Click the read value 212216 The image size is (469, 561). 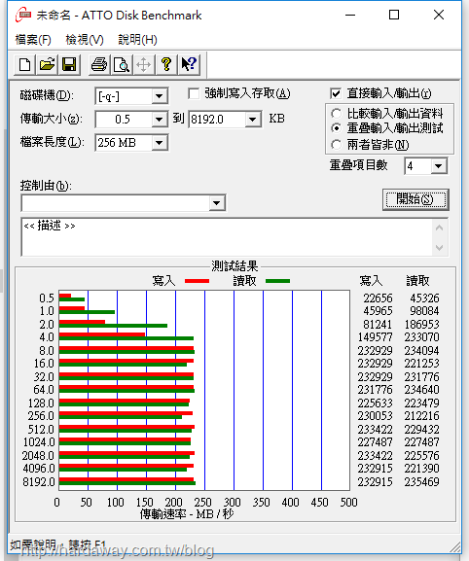pyautogui.click(x=421, y=416)
